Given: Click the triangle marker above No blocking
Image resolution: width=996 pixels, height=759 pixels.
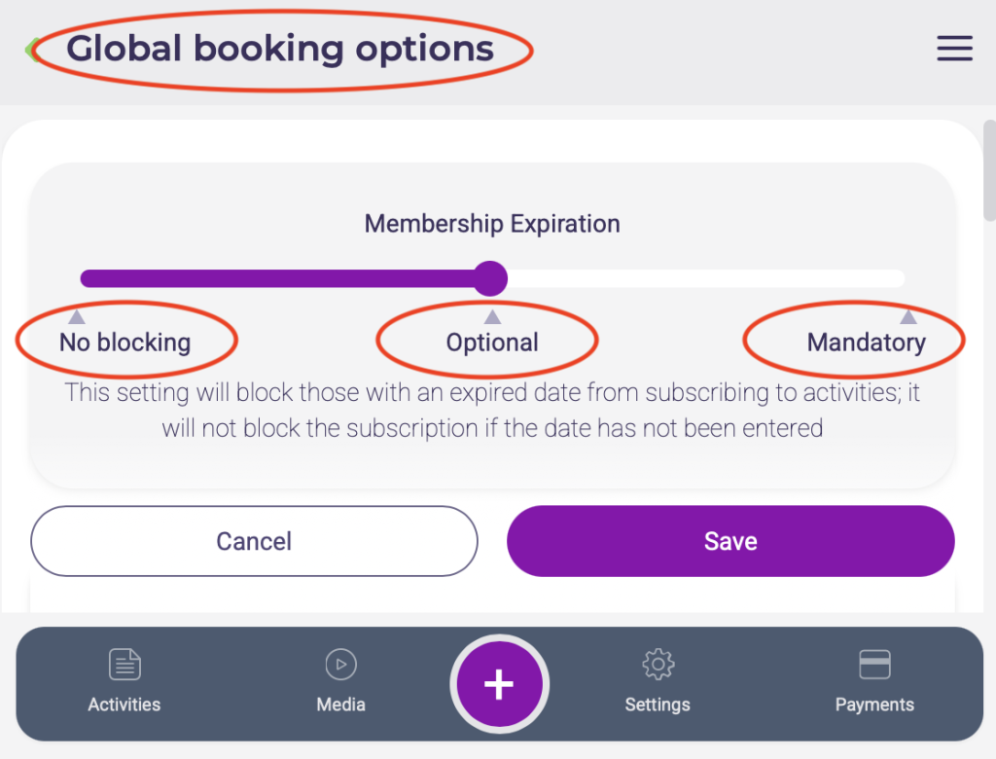Looking at the screenshot, I should (x=77, y=316).
